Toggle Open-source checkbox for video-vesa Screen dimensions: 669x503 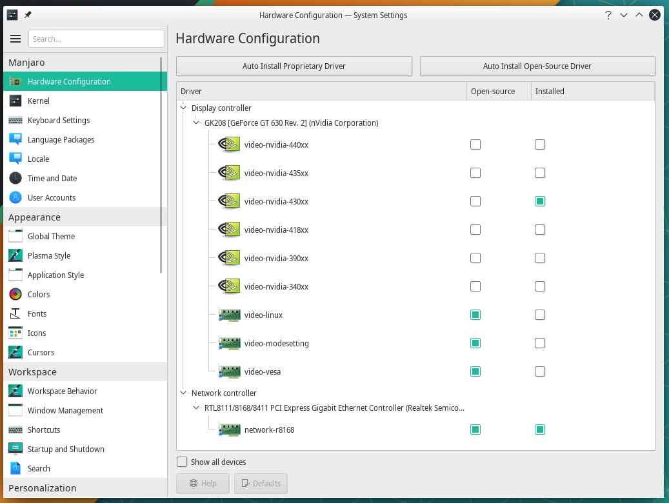[475, 371]
